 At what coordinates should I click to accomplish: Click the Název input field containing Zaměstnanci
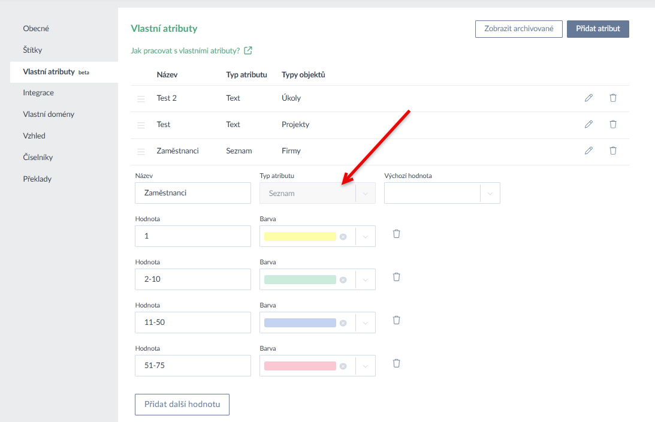(193, 193)
